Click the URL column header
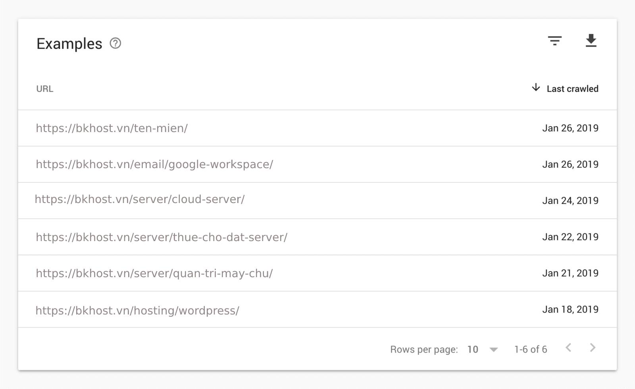 point(45,89)
